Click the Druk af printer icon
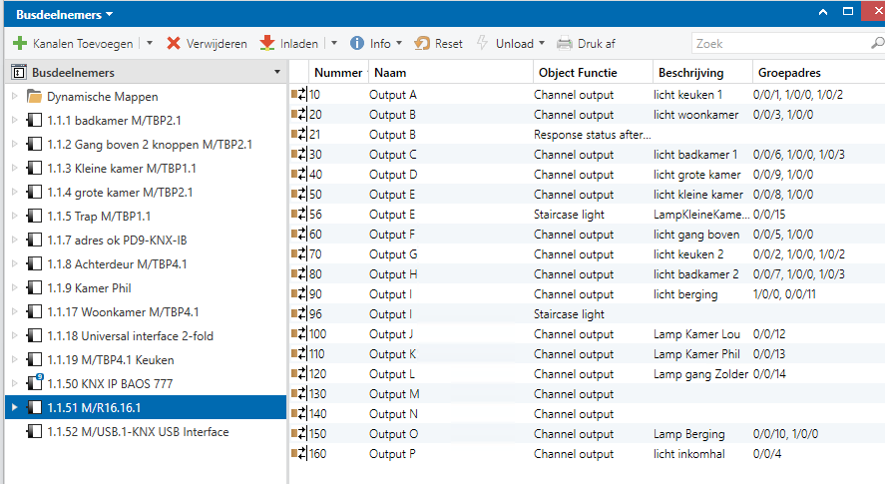The image size is (885, 484). (565, 44)
